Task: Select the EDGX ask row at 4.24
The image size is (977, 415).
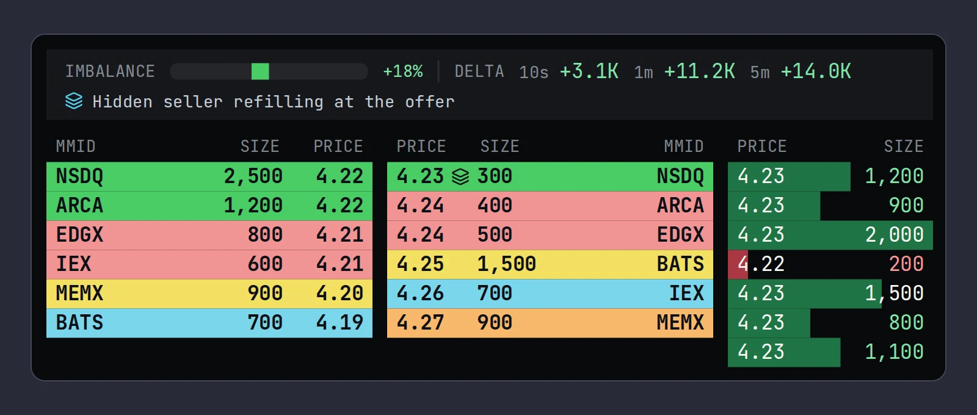Action: pos(550,235)
